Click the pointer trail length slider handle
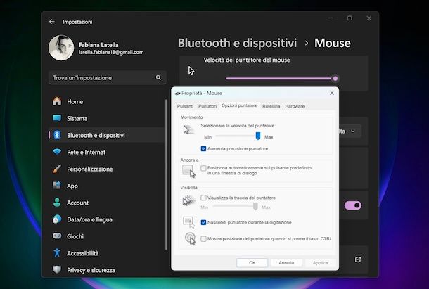The image size is (429, 289). click(255, 206)
